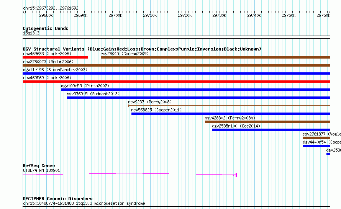The image size is (341, 209).
Task: Open the esv2760023 (Redon2006) label
Action: point(48,62)
